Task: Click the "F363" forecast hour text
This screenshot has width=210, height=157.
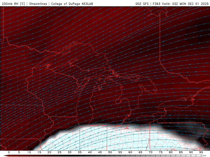Action: point(156,4)
